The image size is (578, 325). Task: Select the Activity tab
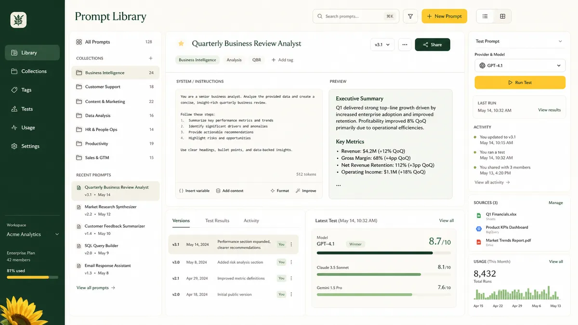coord(251,221)
